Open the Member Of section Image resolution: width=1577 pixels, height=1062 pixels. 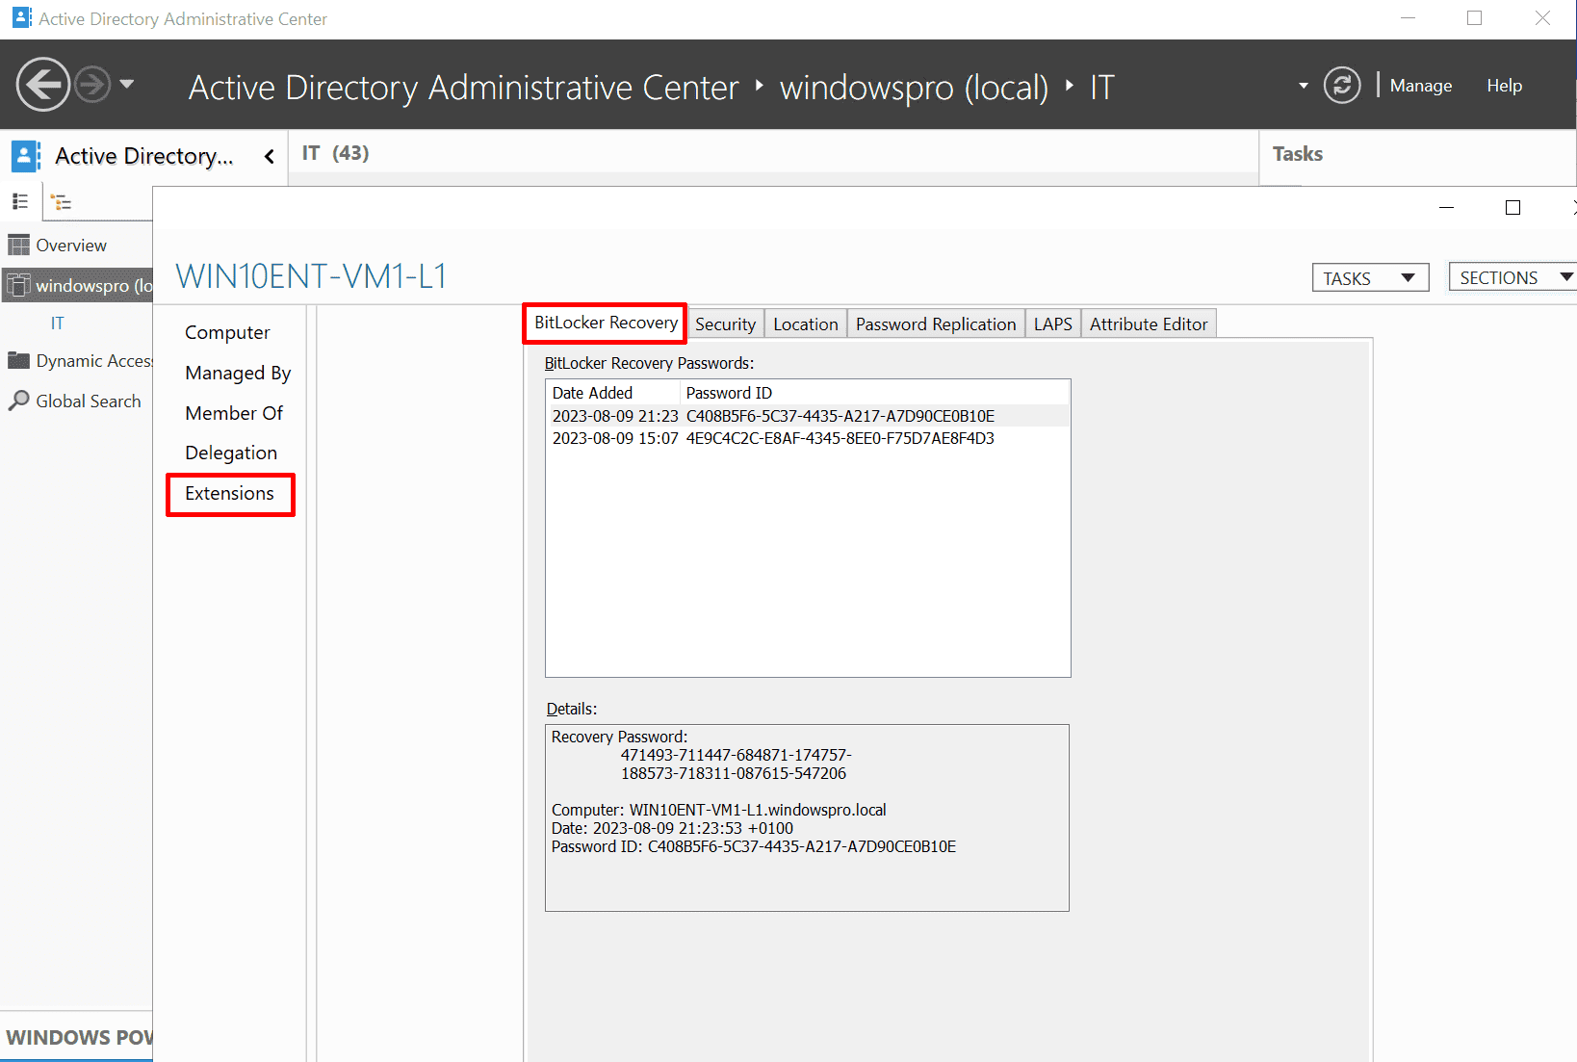234,412
